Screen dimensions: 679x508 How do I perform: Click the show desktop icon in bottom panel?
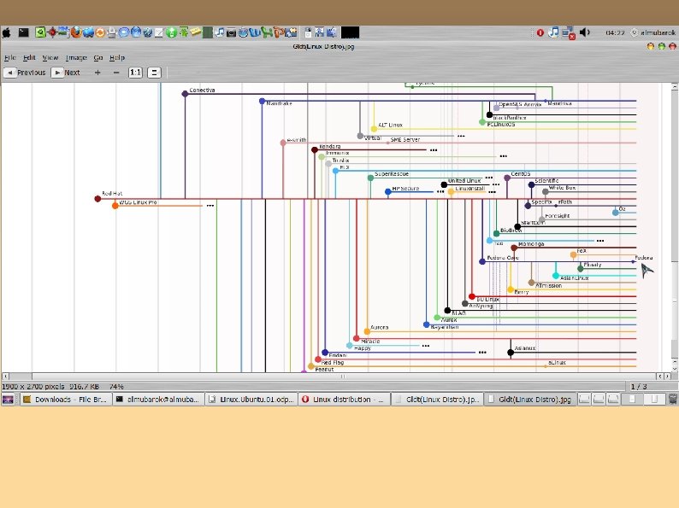click(x=8, y=399)
